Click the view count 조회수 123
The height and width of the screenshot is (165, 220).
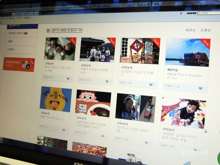(172, 86)
